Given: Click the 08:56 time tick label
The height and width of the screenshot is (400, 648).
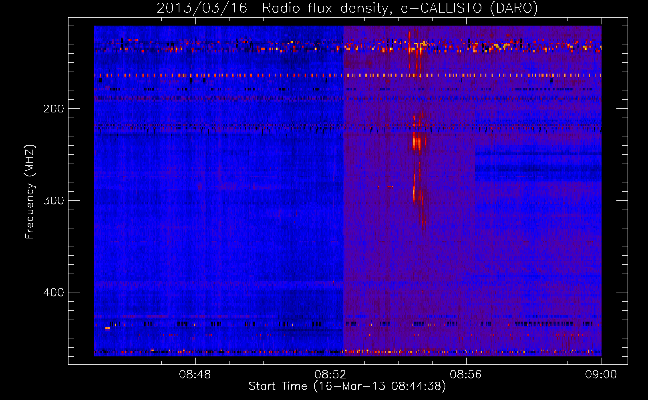Looking at the screenshot, I should (466, 375).
